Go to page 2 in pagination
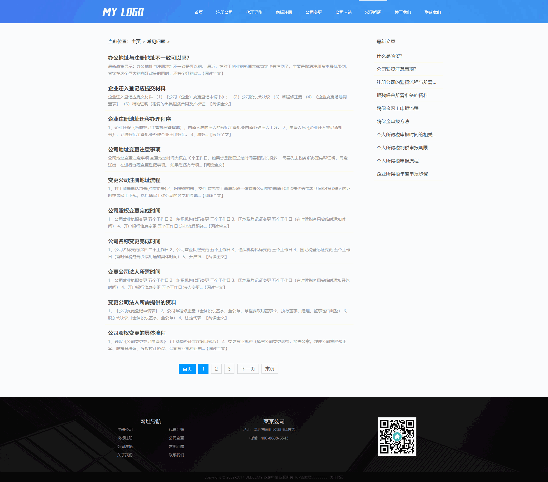 point(216,369)
